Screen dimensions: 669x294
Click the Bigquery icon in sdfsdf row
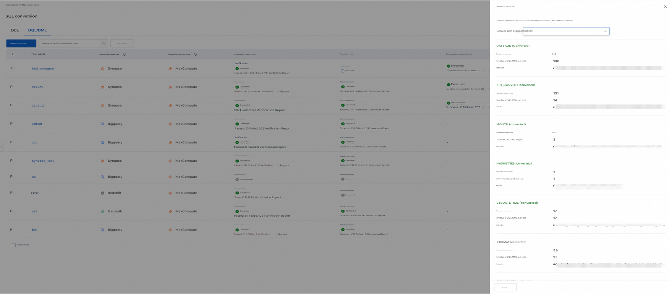click(x=102, y=124)
